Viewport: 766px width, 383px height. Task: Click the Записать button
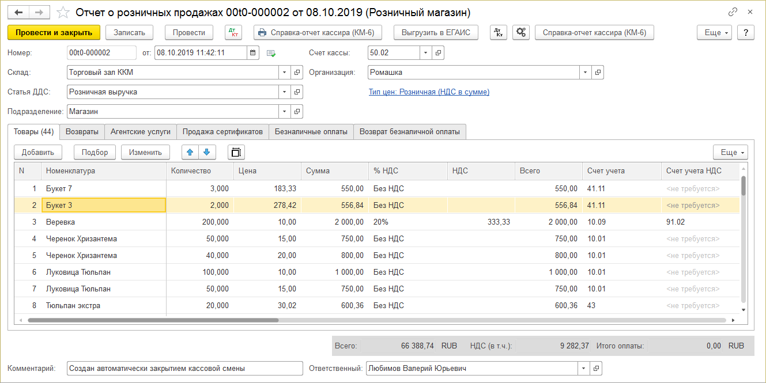[129, 33]
